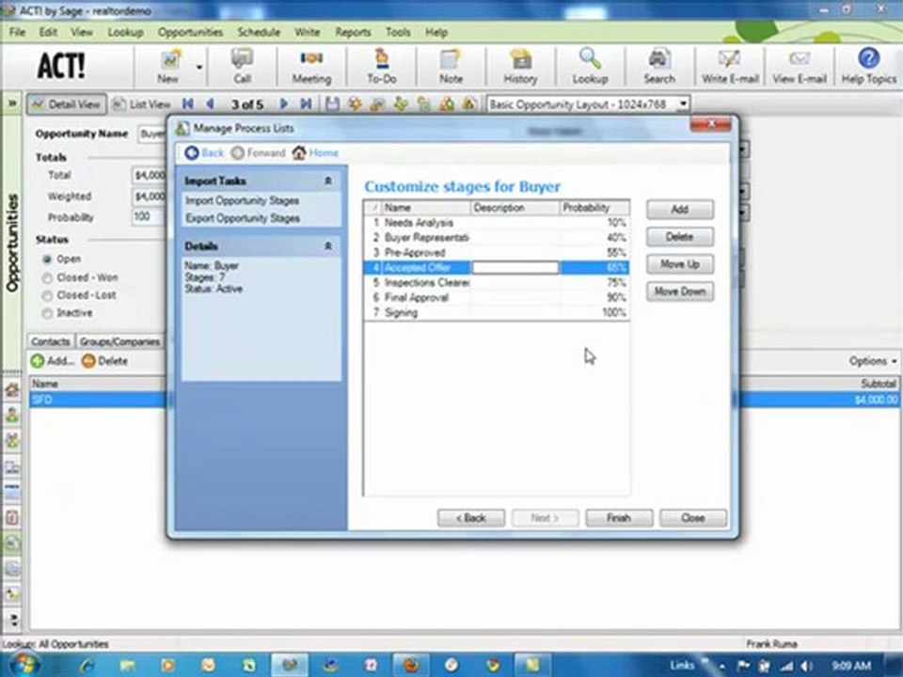Collapse the Details section

click(327, 246)
